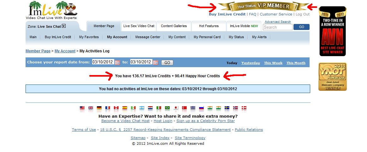Image resolution: width=367 pixels, height=152 pixels.
Task: Select the United Kingdom flag language
Action: pos(91,108)
